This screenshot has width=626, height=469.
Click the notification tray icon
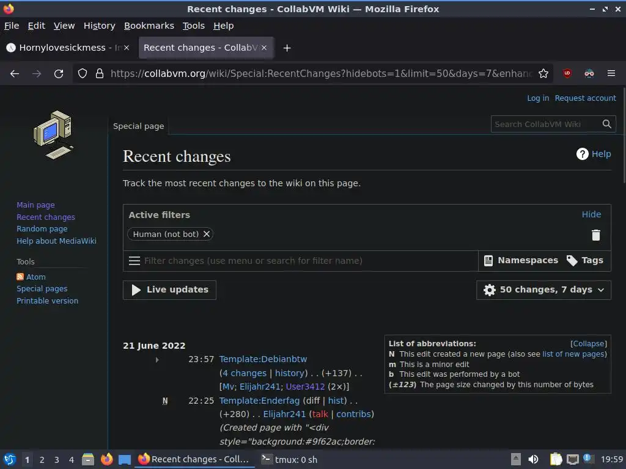click(x=588, y=459)
